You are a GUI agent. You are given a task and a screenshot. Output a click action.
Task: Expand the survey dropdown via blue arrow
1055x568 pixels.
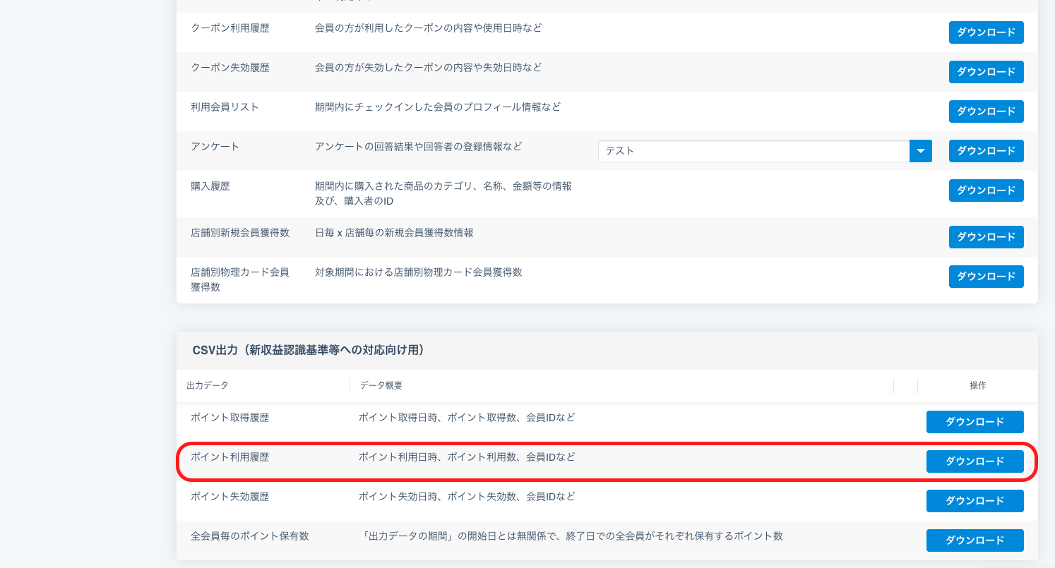click(x=921, y=151)
